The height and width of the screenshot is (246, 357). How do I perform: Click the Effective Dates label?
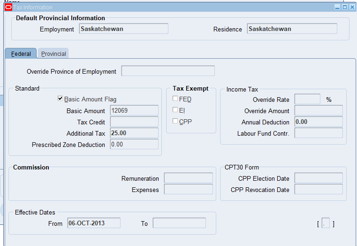(x=35, y=213)
